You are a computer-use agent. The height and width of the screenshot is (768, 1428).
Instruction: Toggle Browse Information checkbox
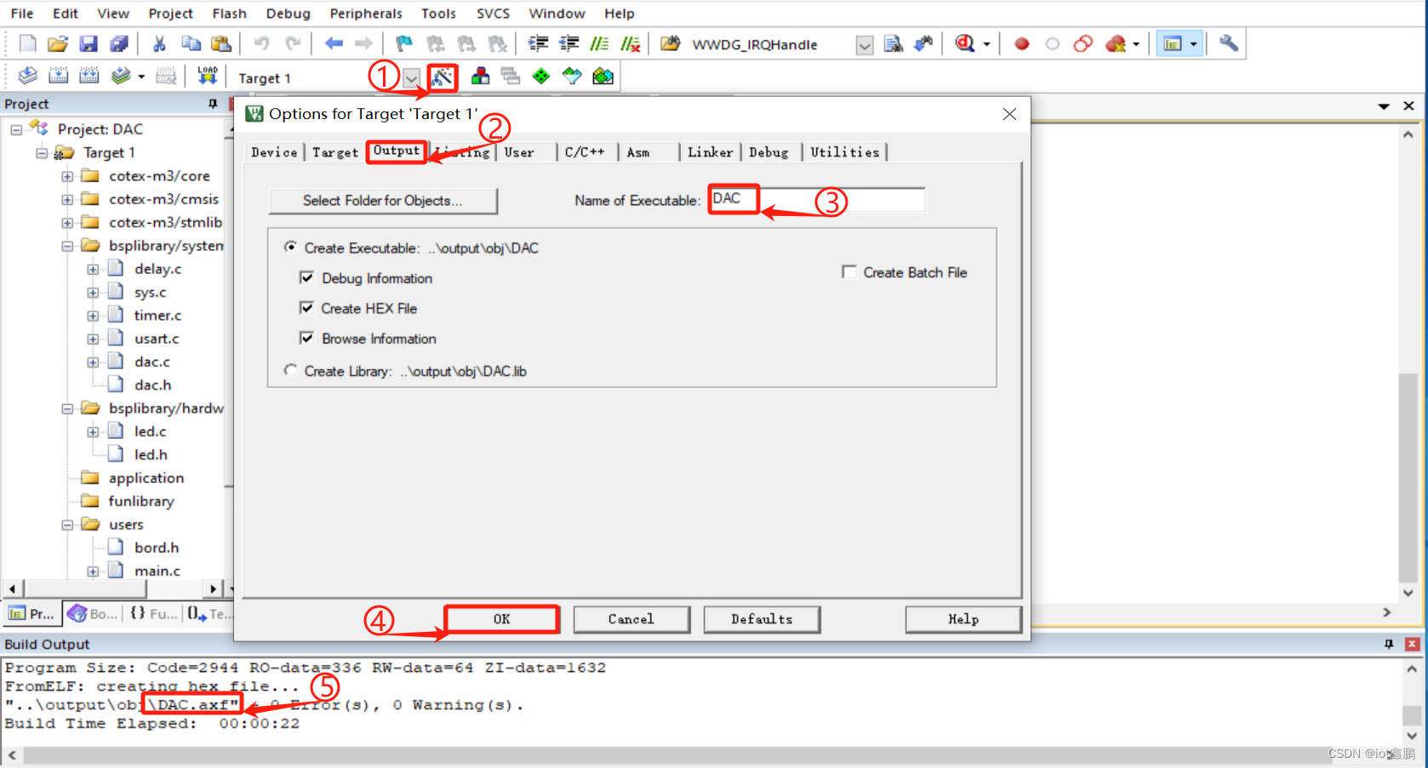(306, 338)
